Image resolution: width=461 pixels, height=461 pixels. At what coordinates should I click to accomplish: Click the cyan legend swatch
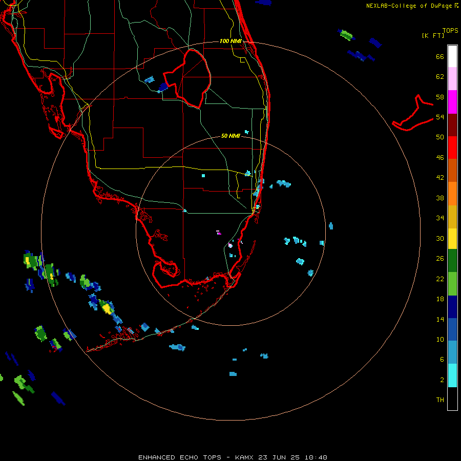click(x=452, y=375)
